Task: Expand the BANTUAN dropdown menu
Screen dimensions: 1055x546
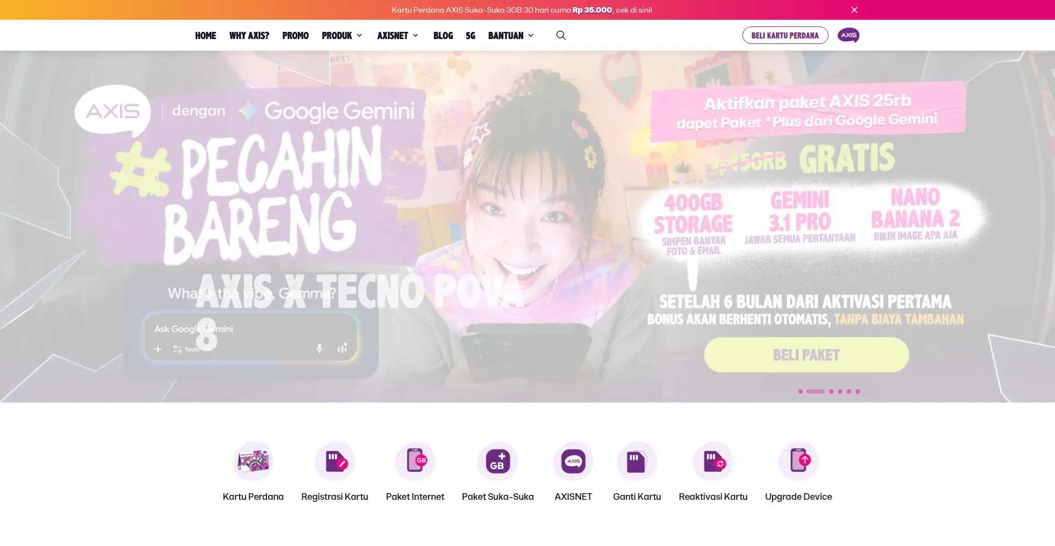Action: click(x=511, y=36)
